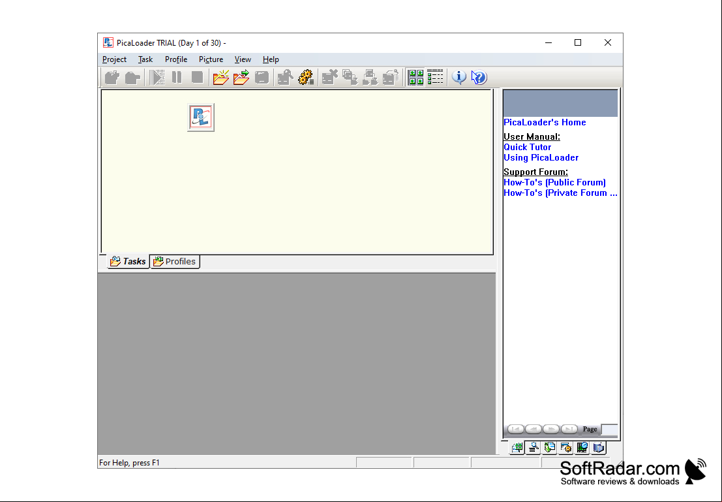Click the folder icon with the green arrow

pyautogui.click(x=241, y=78)
